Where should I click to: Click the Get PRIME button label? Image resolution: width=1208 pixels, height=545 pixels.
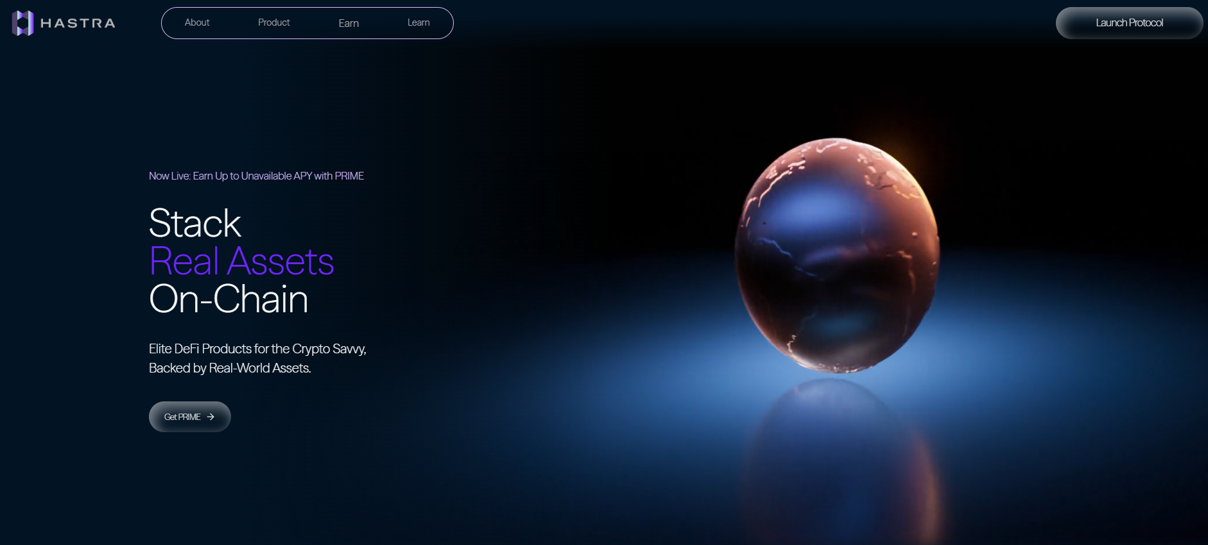tap(182, 417)
